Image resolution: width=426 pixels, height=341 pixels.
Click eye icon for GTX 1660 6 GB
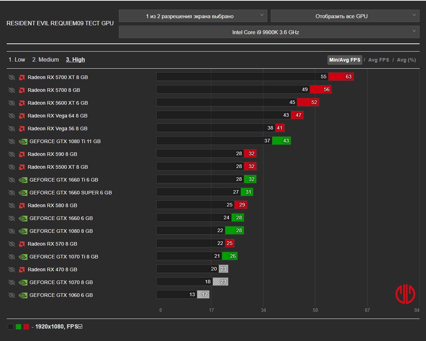[12, 218]
